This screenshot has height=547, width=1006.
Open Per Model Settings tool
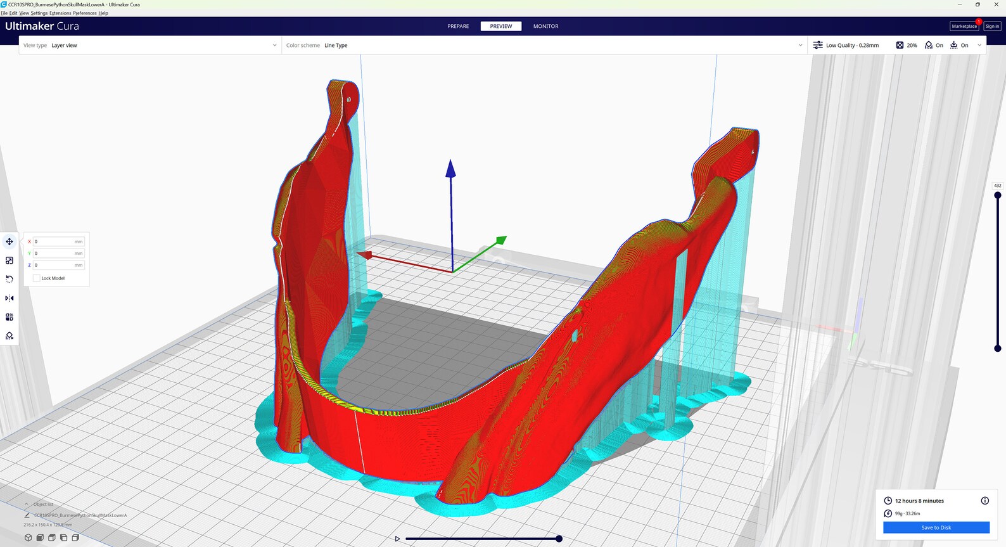pyautogui.click(x=10, y=317)
